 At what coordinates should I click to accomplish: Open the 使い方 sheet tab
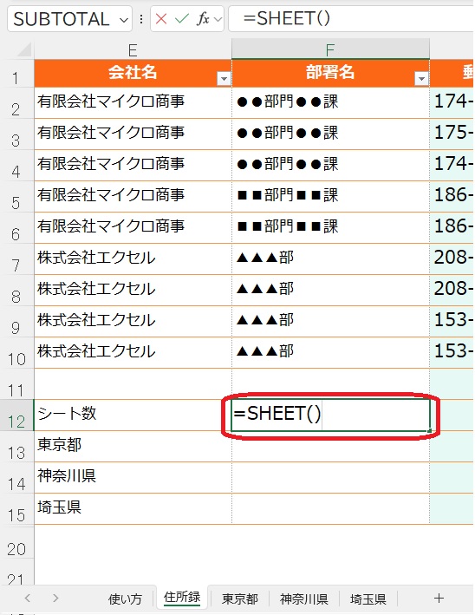125,599
